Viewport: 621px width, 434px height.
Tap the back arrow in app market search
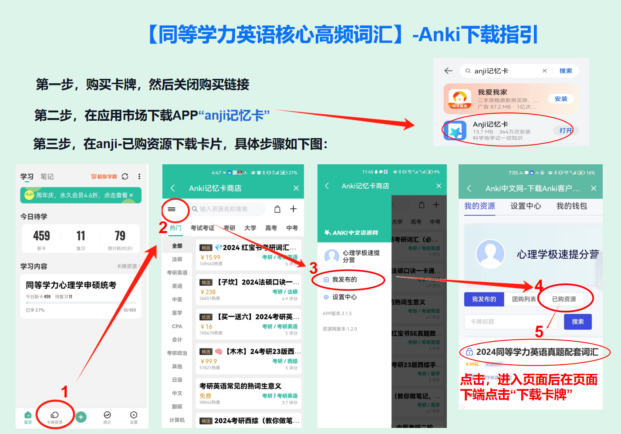[449, 71]
